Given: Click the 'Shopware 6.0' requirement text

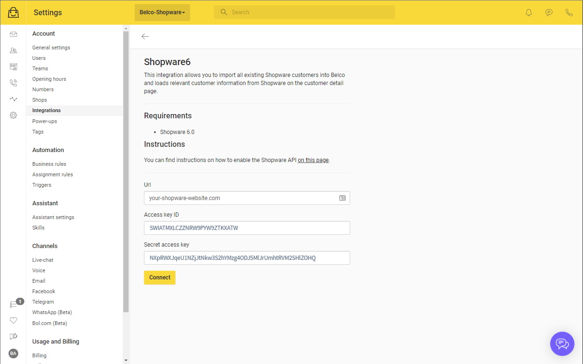Looking at the screenshot, I should point(177,132).
